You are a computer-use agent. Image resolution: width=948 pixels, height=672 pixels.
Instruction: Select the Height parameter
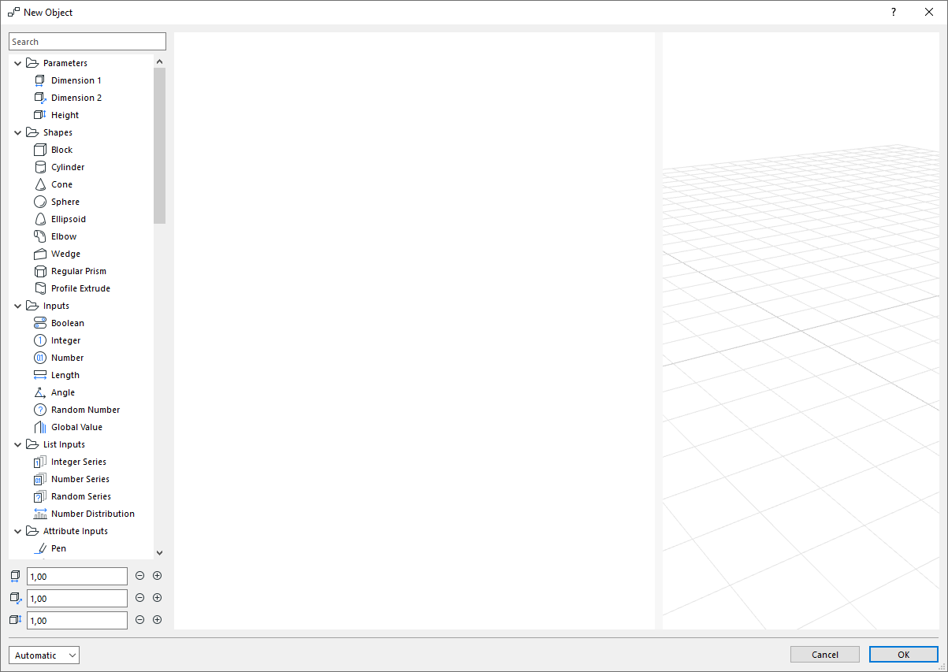[64, 114]
